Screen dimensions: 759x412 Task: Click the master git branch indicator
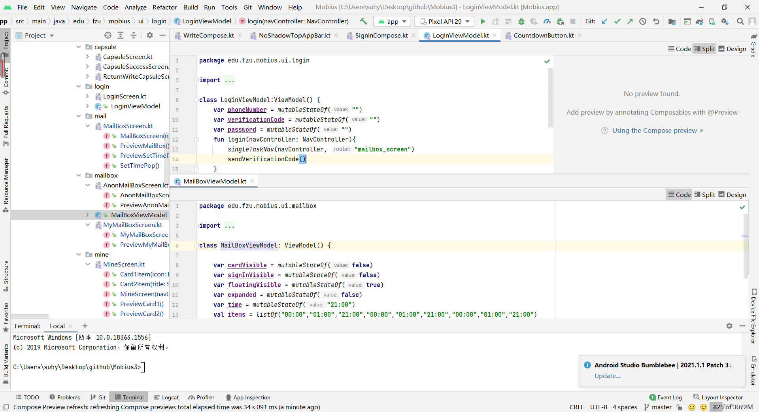click(x=658, y=407)
